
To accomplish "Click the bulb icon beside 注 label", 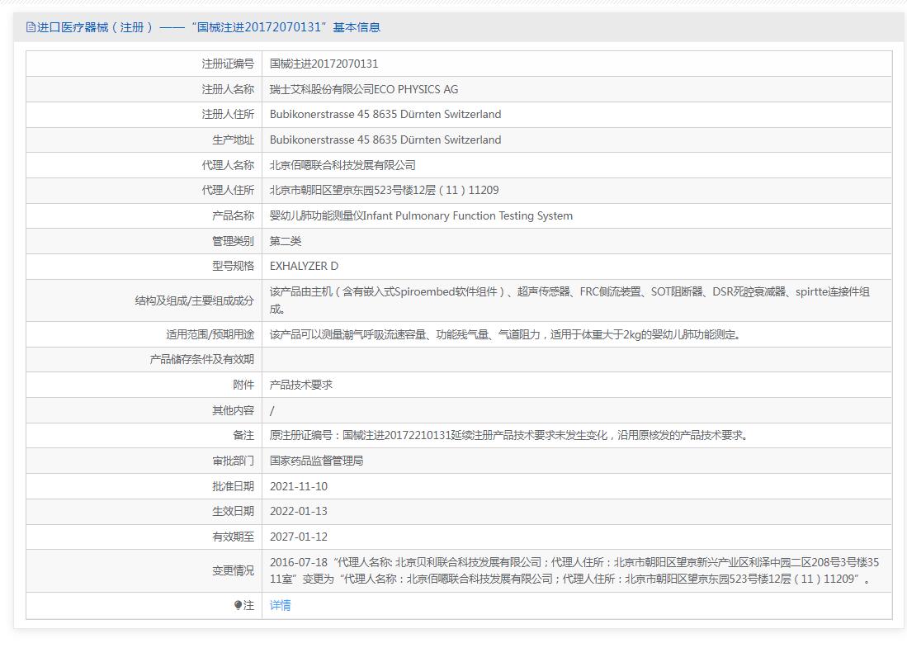I will click(238, 605).
